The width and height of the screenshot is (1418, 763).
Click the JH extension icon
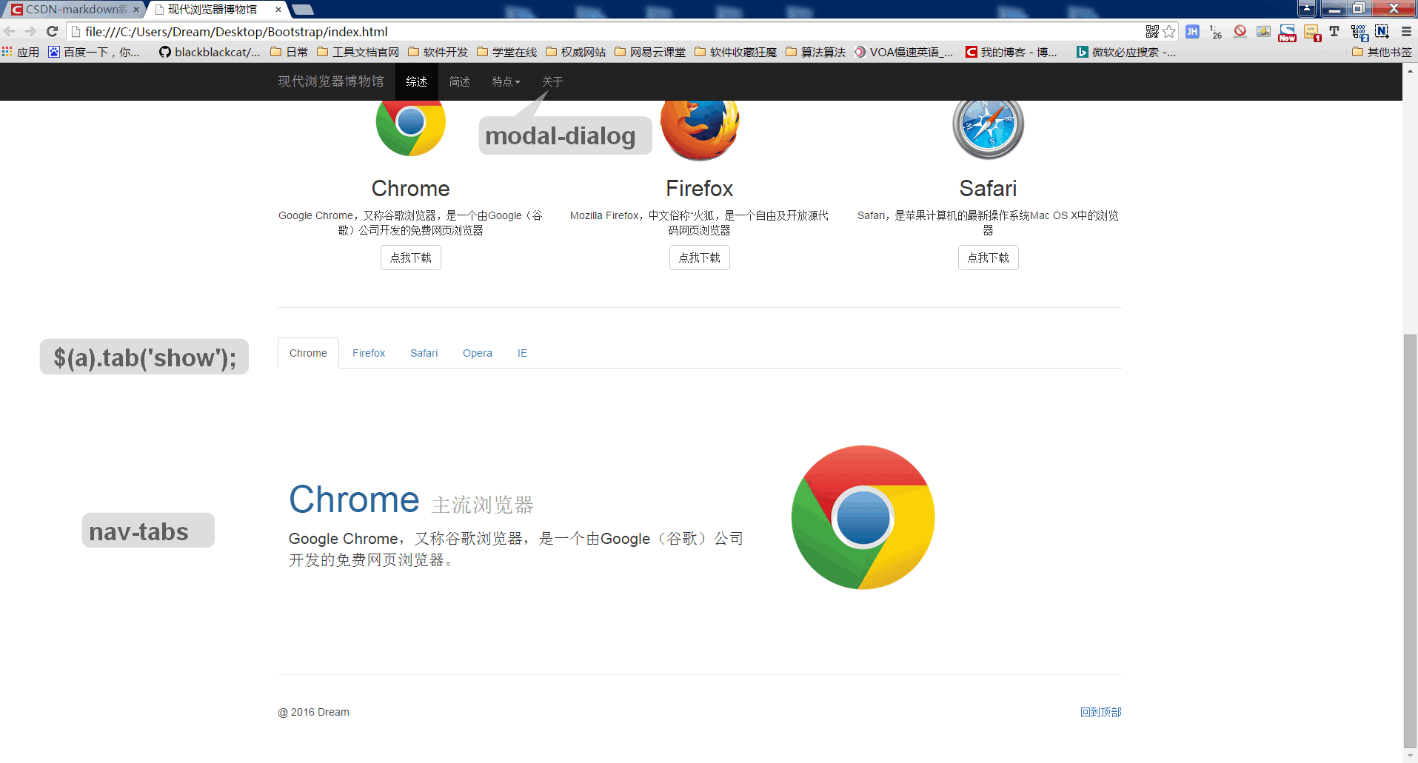tap(1192, 32)
